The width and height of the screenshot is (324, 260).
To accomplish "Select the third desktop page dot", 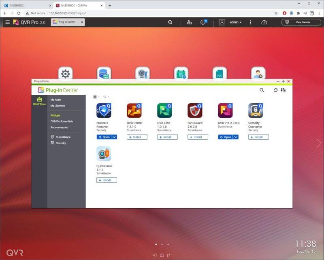I will tap(168, 244).
